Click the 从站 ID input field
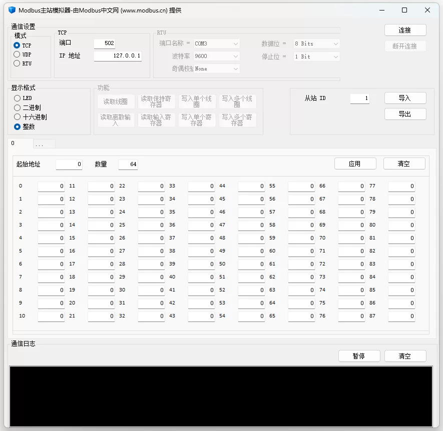This screenshot has height=431, width=443. click(x=360, y=98)
